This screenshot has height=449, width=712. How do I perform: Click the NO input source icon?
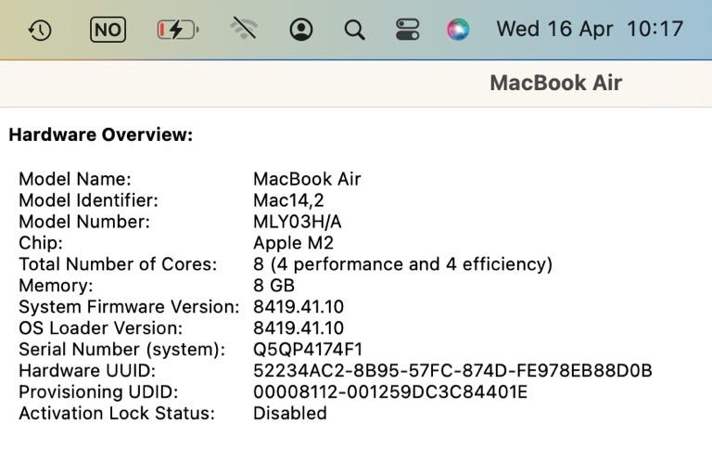(x=108, y=30)
